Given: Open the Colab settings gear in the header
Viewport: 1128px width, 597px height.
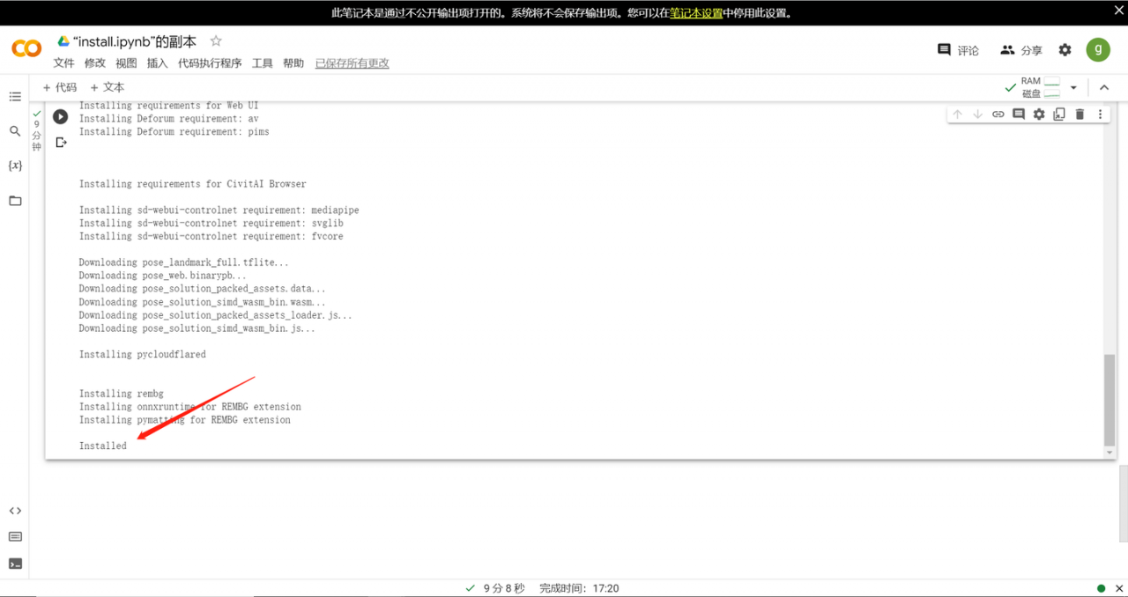Looking at the screenshot, I should [1065, 50].
